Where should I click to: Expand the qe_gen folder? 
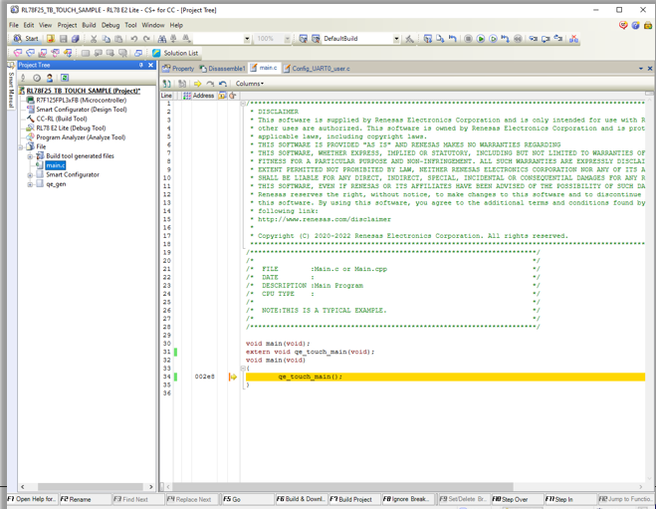(30, 184)
